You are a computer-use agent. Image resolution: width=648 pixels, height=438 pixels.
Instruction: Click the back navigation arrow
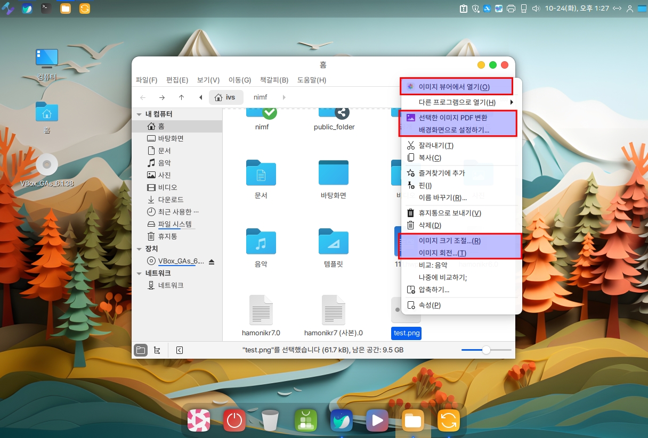click(143, 97)
